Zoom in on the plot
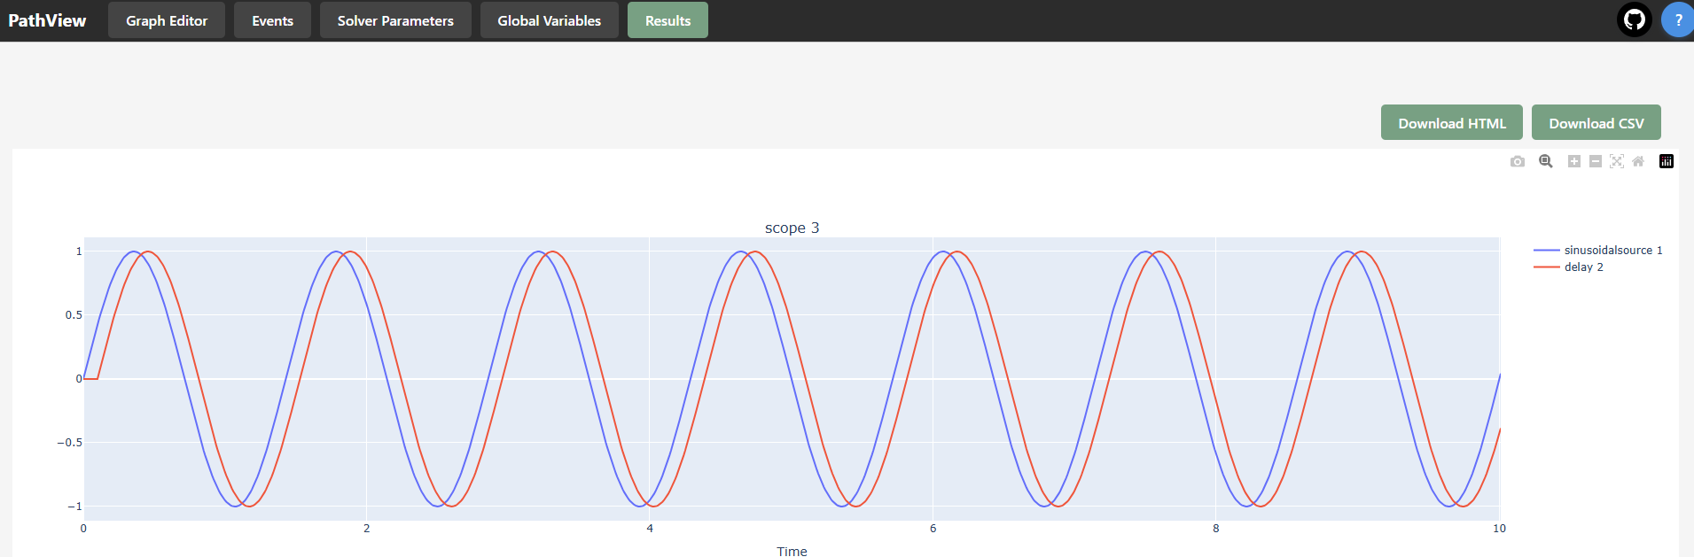Image resolution: width=1694 pixels, height=557 pixels. (1574, 161)
